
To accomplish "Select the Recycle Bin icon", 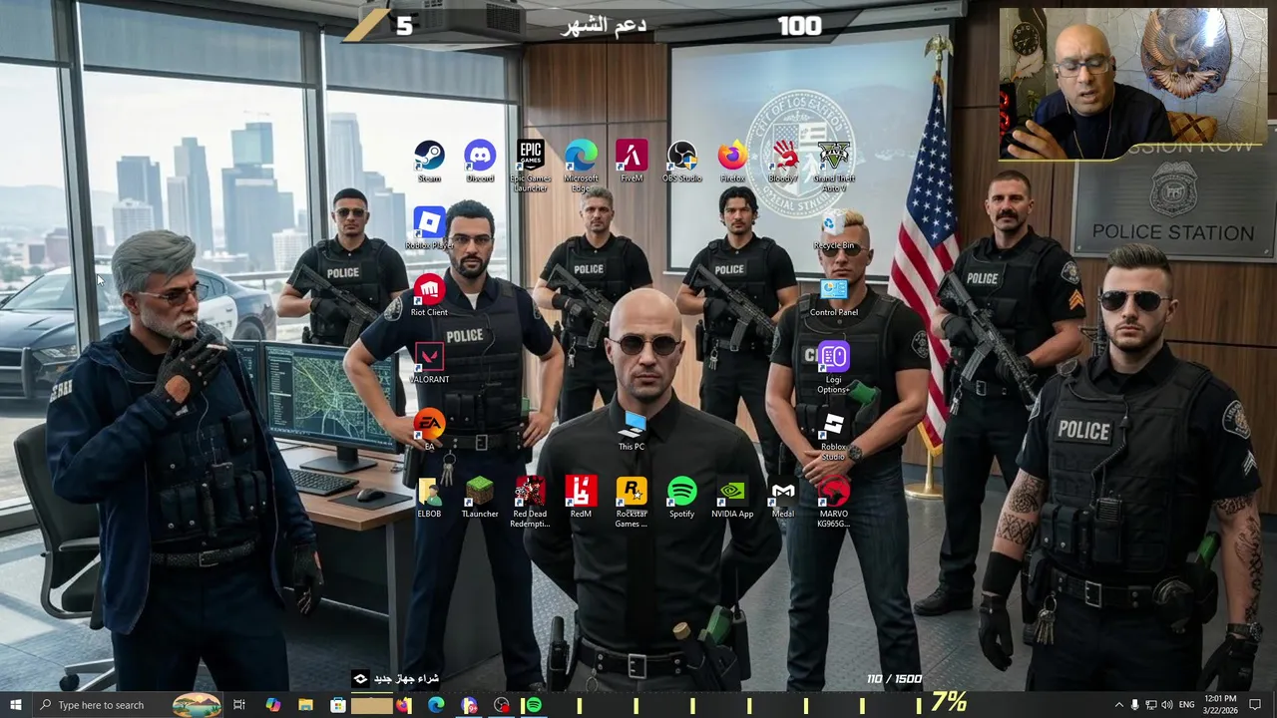I will click(834, 228).
